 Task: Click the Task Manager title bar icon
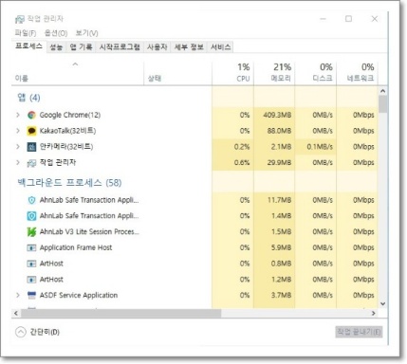[x=19, y=19]
